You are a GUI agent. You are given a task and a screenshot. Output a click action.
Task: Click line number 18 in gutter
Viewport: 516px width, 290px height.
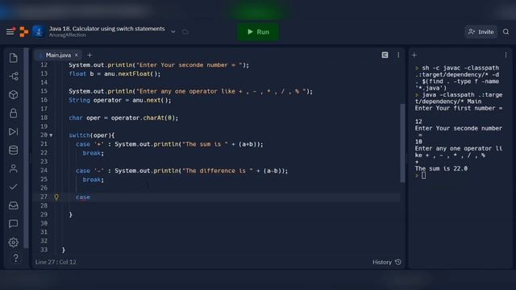[44, 118]
